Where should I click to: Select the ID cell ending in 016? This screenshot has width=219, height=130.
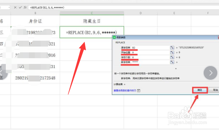(35, 55)
